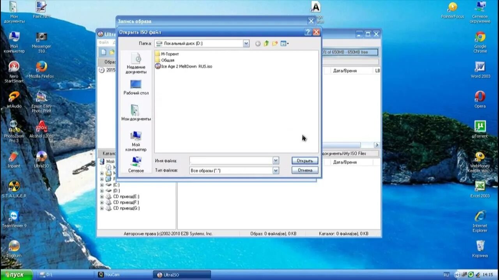Click RU language indicator in tray
Screen dimensions: 499x280
(x=446, y=275)
